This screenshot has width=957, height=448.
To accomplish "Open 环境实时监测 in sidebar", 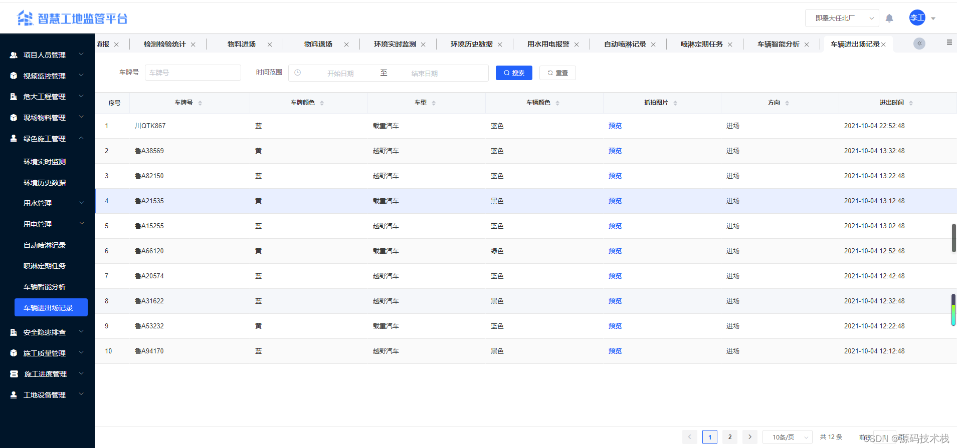I will pos(45,162).
